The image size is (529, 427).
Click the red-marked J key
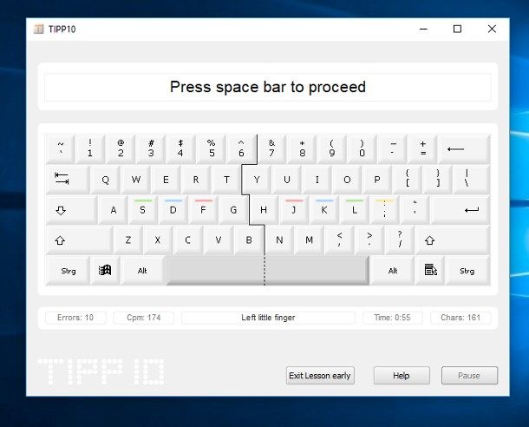coord(294,210)
